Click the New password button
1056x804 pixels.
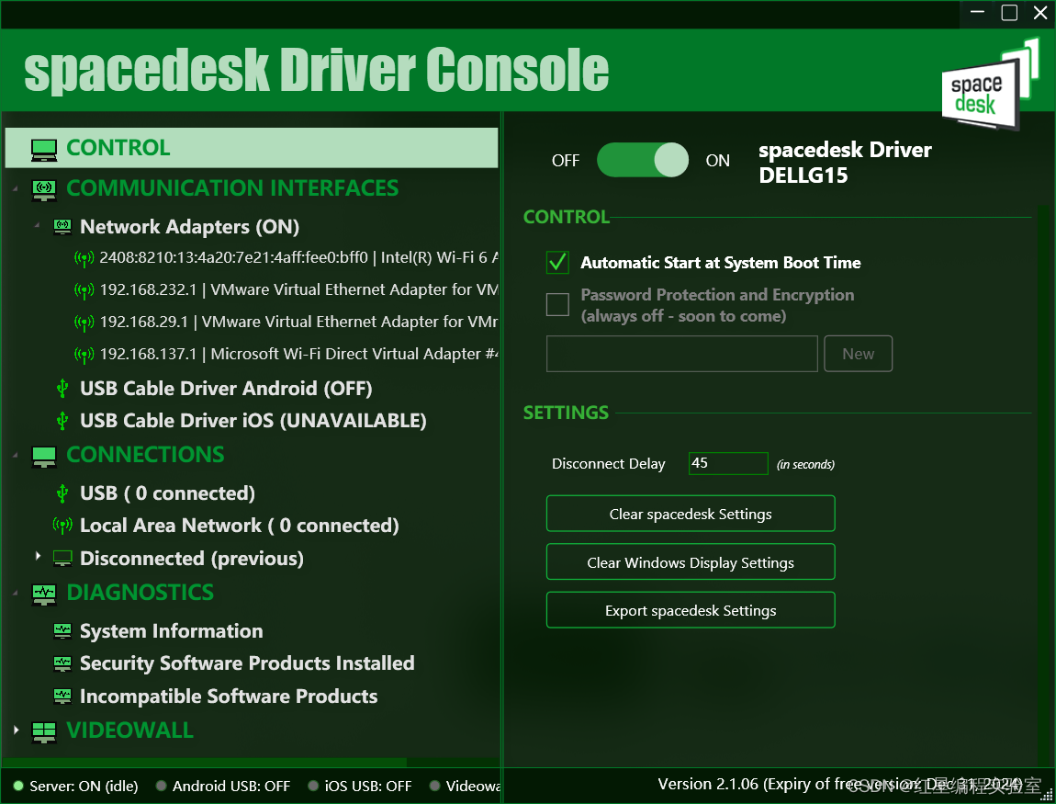tap(858, 354)
